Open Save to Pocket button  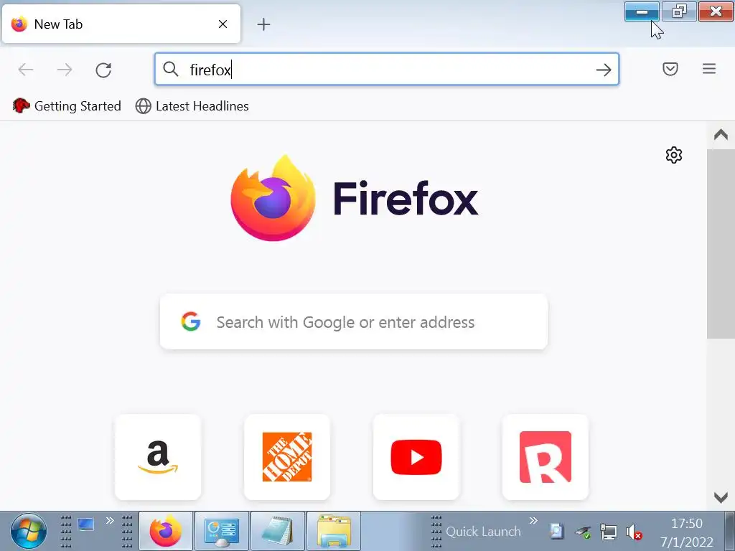pos(670,70)
